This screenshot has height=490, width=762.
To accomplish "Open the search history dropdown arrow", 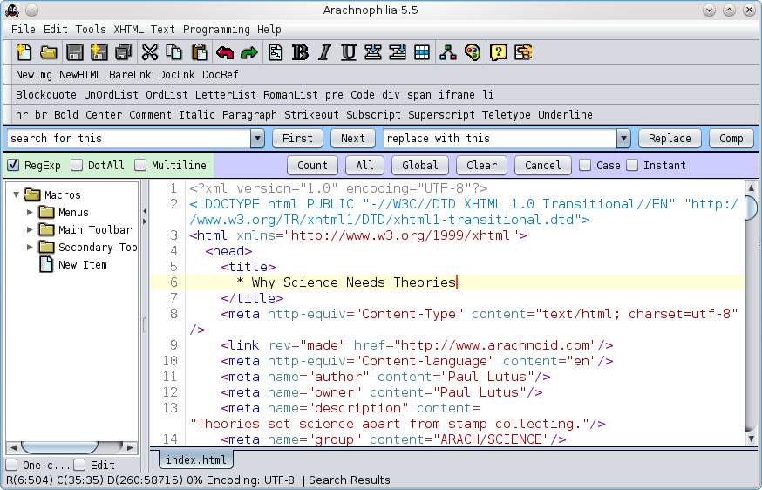I will [257, 139].
